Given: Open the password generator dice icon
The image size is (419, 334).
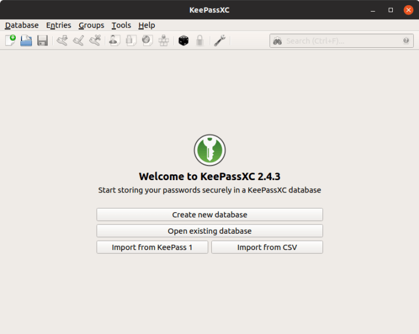Looking at the screenshot, I should pyautogui.click(x=183, y=40).
